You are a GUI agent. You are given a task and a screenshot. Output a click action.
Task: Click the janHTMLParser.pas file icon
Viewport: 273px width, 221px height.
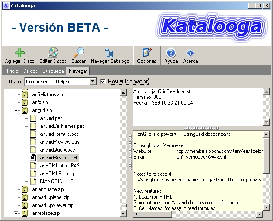(x=33, y=174)
